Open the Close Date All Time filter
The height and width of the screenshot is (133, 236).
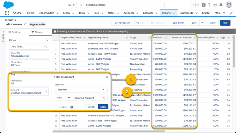29,64
